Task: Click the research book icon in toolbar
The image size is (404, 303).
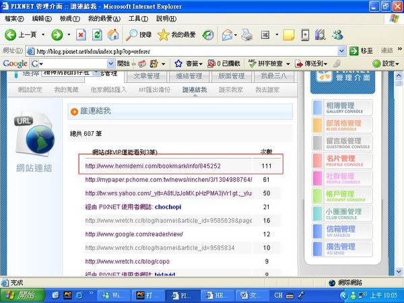Action: coord(321,35)
